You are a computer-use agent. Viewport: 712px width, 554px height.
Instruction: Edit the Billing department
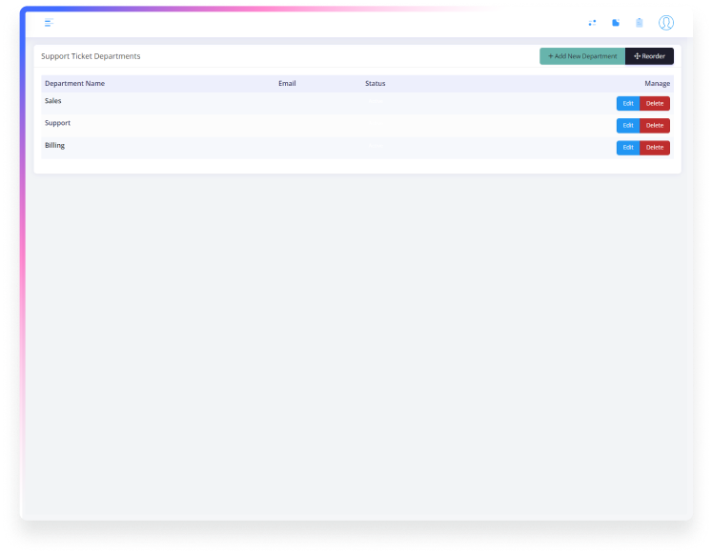(628, 148)
